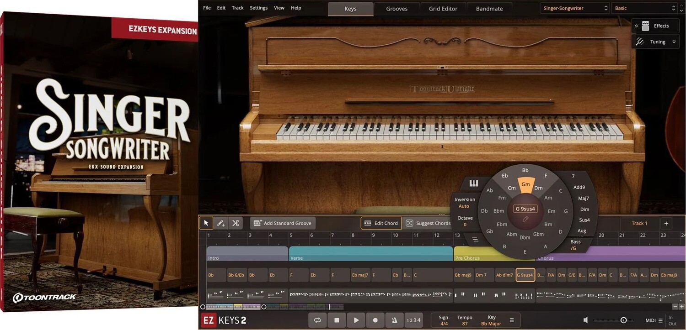Switch to the Grid Editor tab

pyautogui.click(x=443, y=9)
